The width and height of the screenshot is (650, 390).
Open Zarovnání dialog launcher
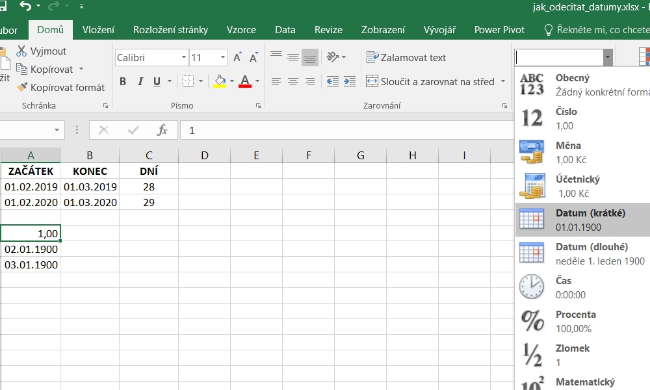pyautogui.click(x=504, y=106)
